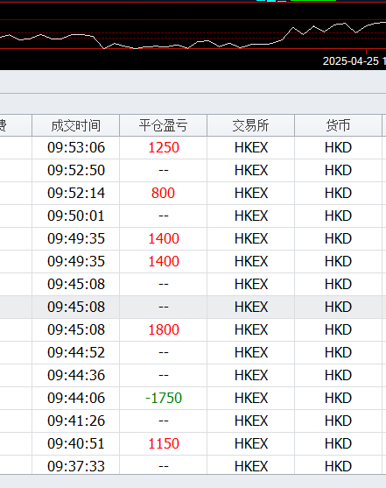Click the -1750 loss value

[x=164, y=398]
